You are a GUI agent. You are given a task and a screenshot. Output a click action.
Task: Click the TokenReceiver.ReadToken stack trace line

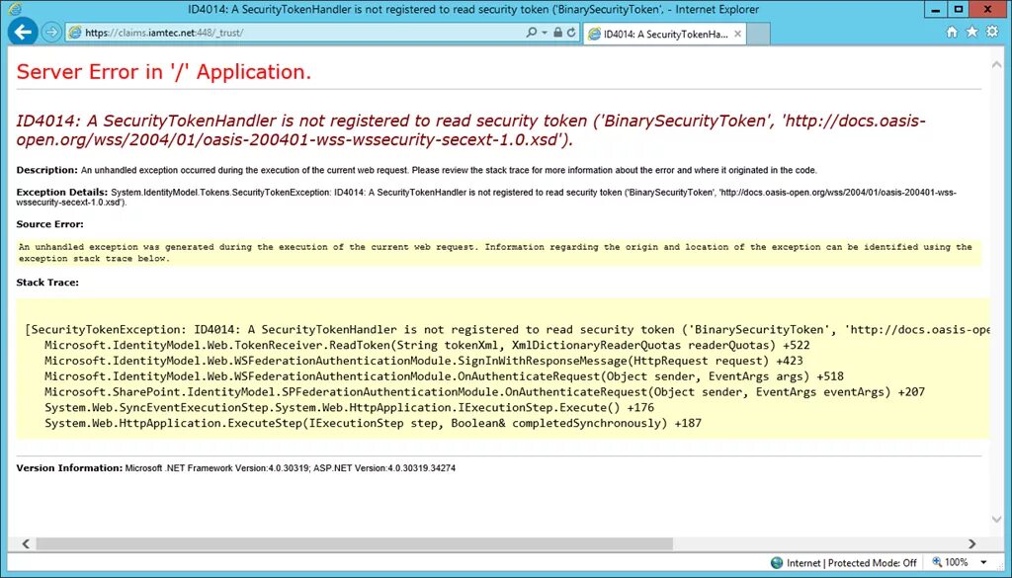pyautogui.click(x=427, y=345)
